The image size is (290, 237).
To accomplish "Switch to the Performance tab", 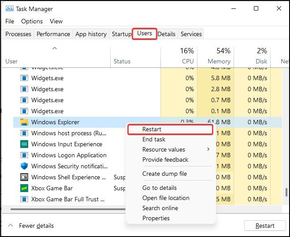I will pos(53,34).
